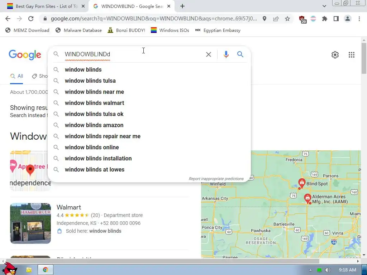This screenshot has width=367, height=275.
Task: Choose suggestion "window blinds tulsa ok"
Action: [149, 114]
